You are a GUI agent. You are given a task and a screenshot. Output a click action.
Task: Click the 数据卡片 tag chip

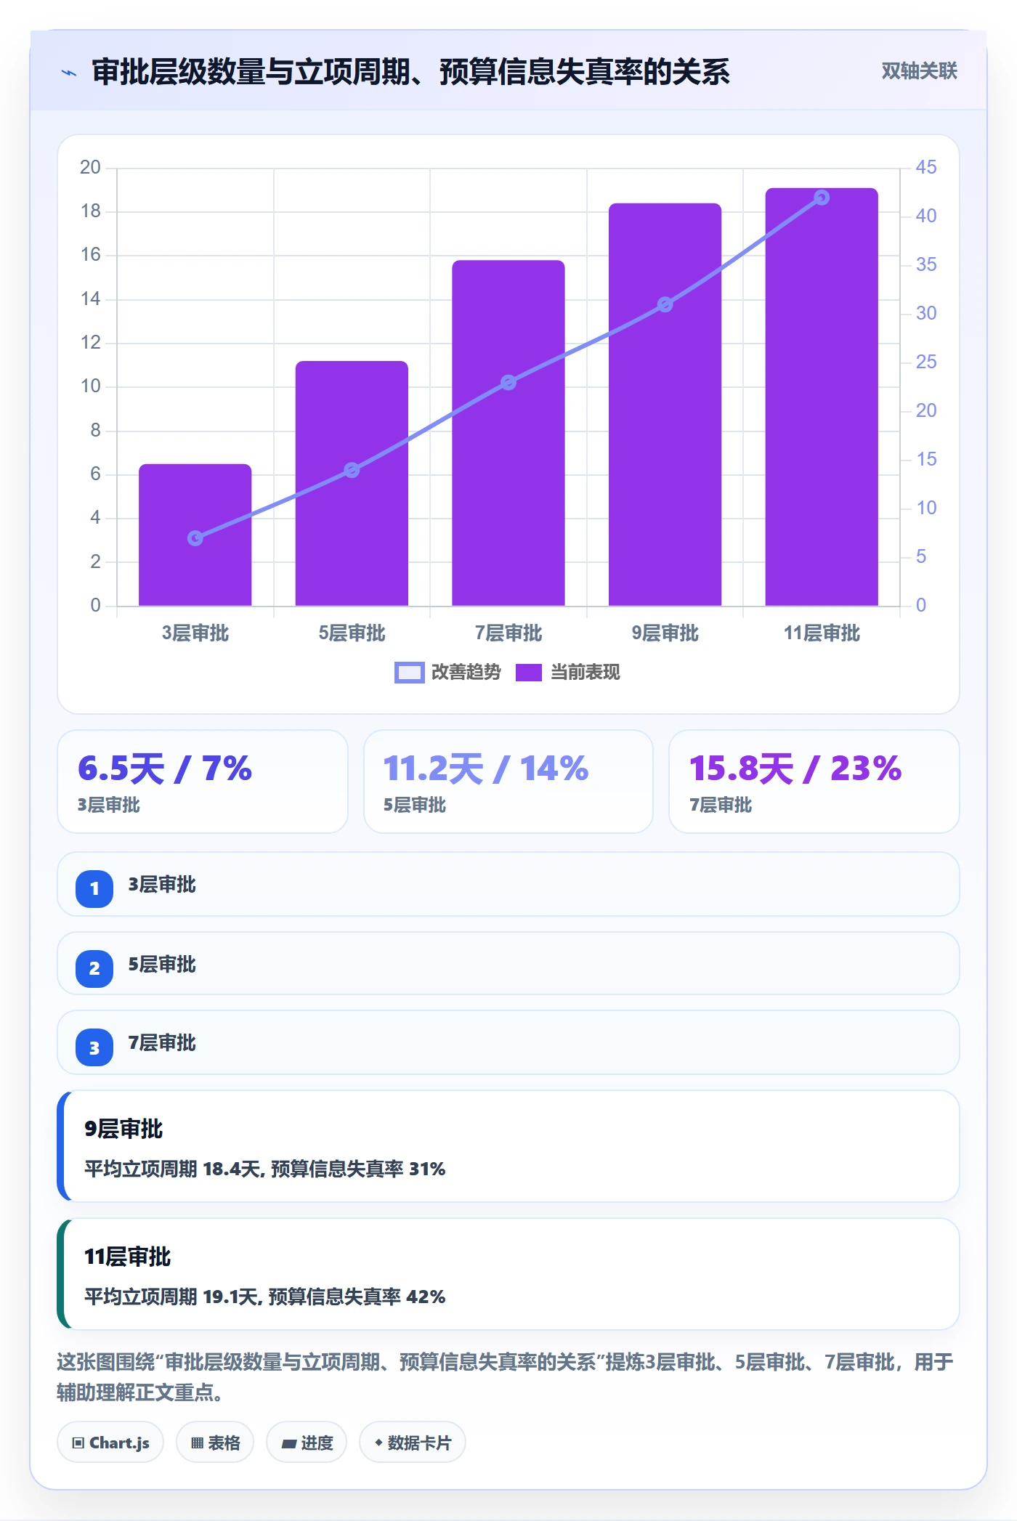pyautogui.click(x=413, y=1443)
